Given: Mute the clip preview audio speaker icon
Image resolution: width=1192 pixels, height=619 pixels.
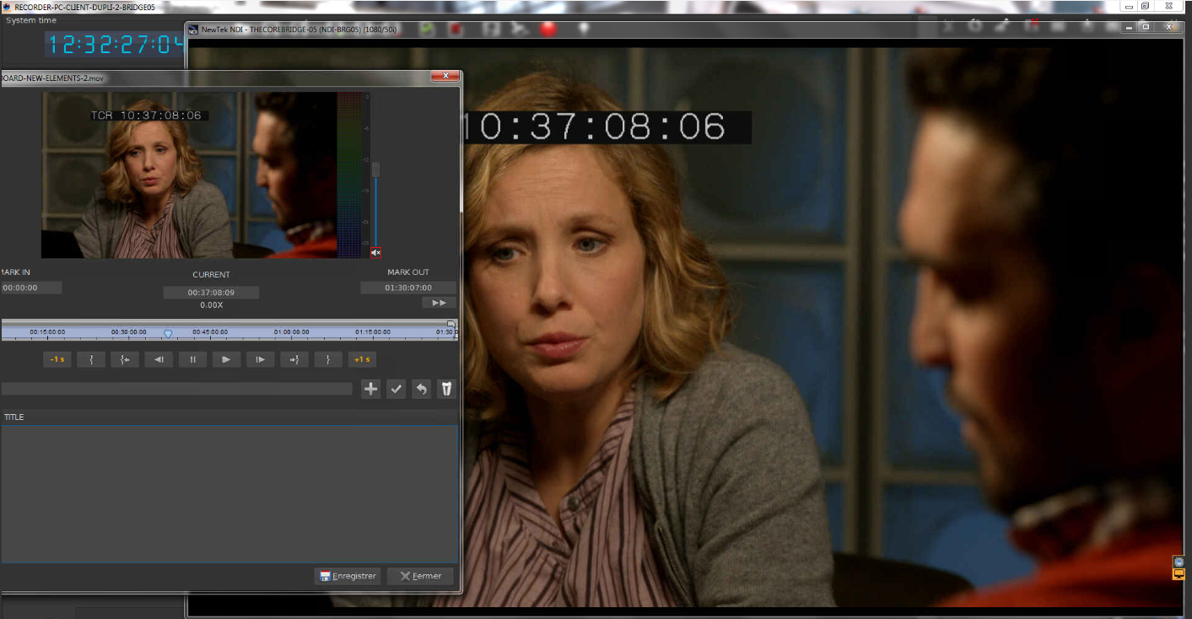Looking at the screenshot, I should click(x=375, y=252).
